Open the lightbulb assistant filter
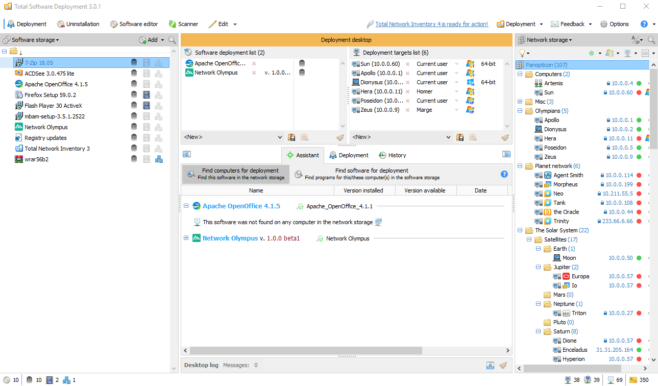The image size is (658, 386). click(x=524, y=53)
